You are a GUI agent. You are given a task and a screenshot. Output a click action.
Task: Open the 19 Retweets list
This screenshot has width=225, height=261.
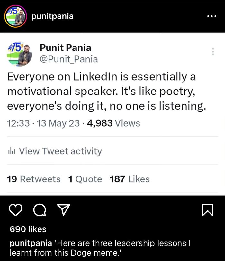point(33,179)
